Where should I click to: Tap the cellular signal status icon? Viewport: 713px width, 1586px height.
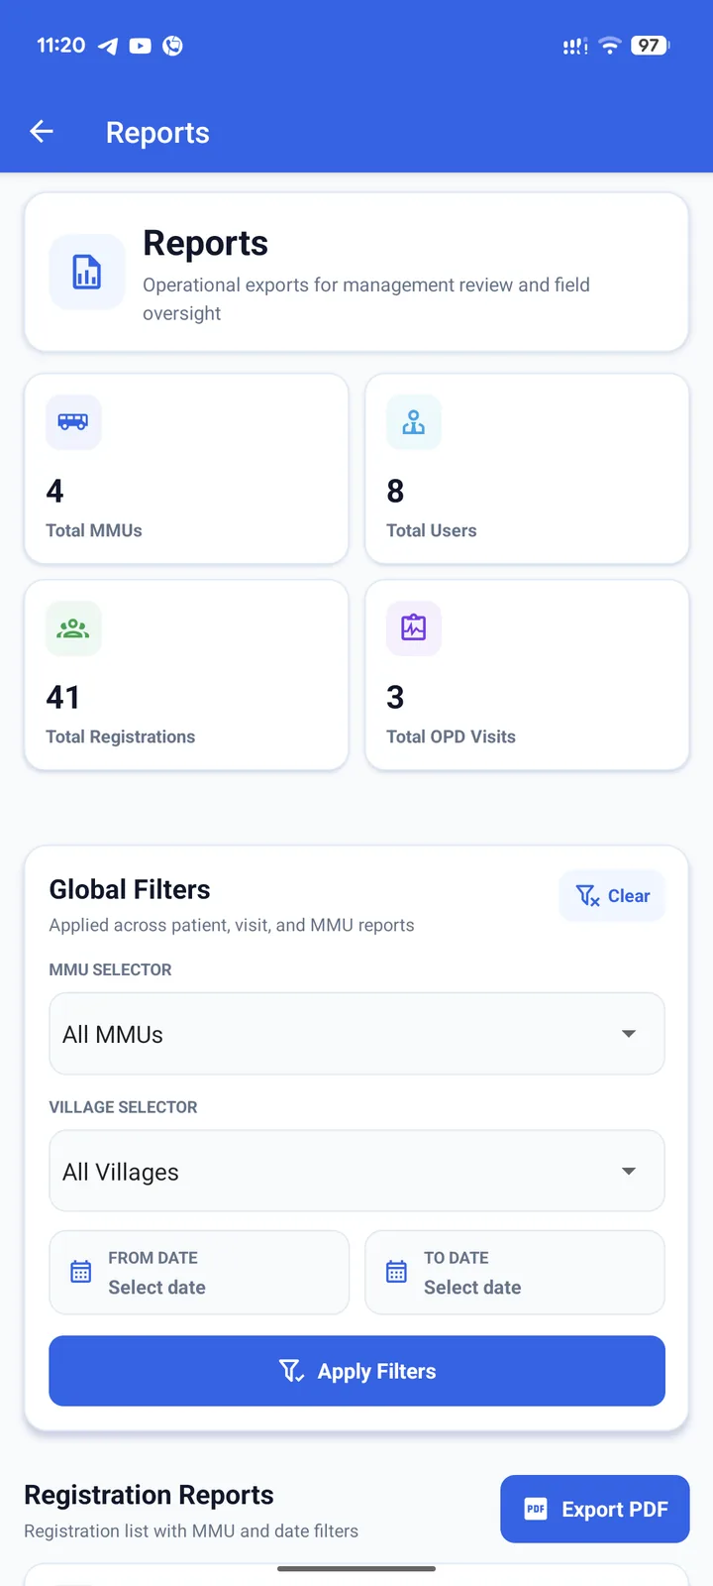coord(575,46)
